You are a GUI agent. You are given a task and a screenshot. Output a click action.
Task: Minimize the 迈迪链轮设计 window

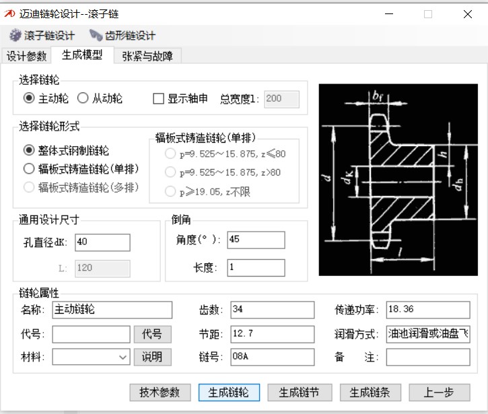pyautogui.click(x=389, y=13)
